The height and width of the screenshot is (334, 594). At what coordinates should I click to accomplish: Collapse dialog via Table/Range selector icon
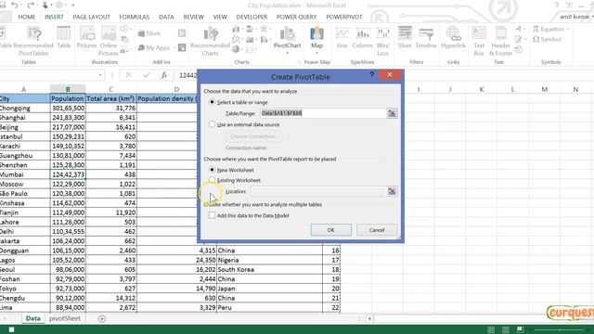(x=392, y=113)
